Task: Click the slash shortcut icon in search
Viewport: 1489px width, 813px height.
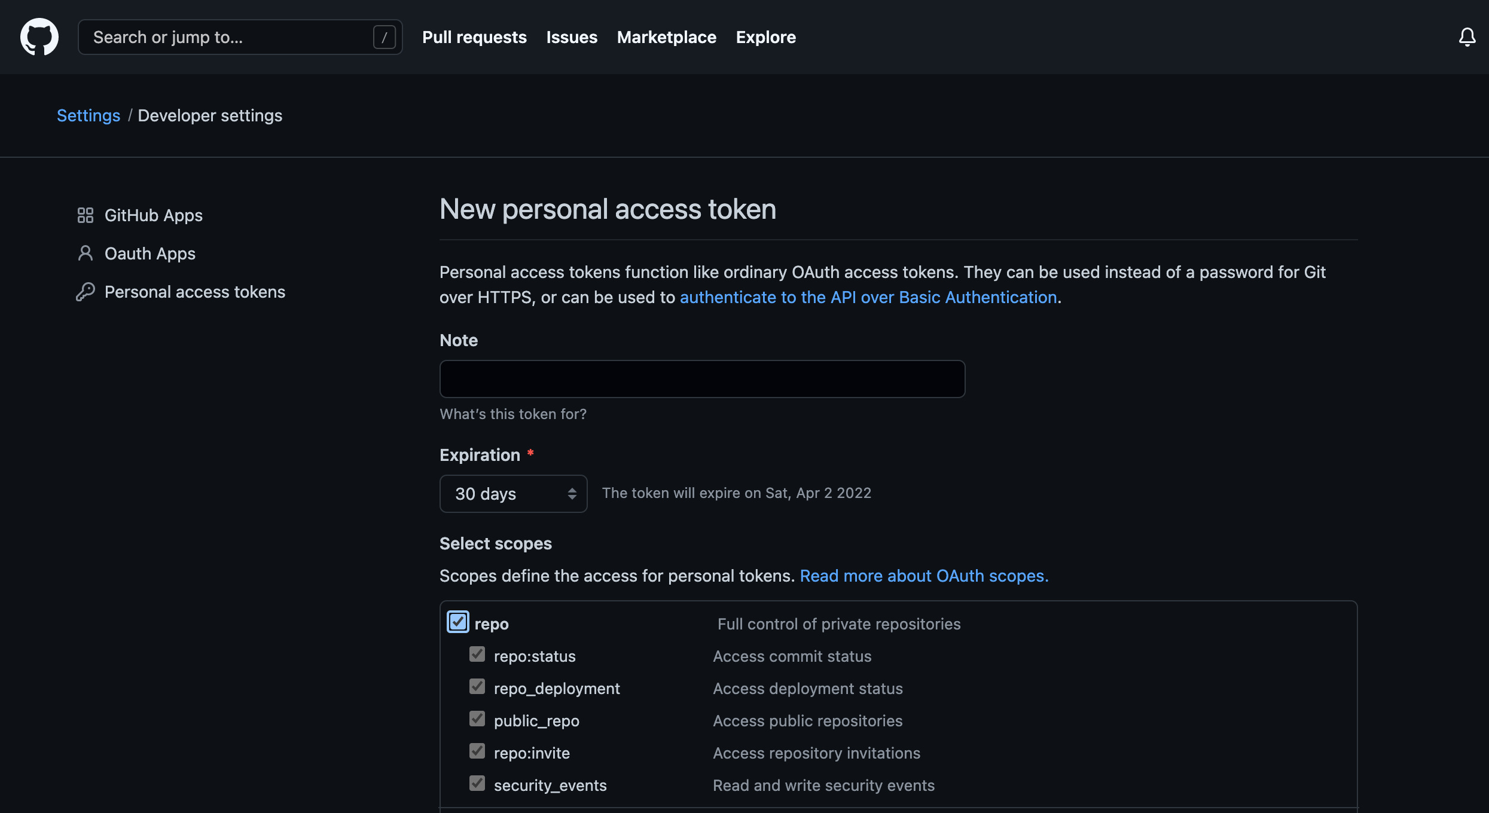Action: (x=384, y=37)
